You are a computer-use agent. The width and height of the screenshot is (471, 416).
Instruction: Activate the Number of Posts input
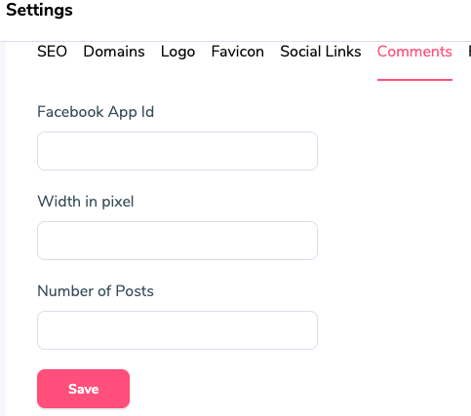(177, 330)
